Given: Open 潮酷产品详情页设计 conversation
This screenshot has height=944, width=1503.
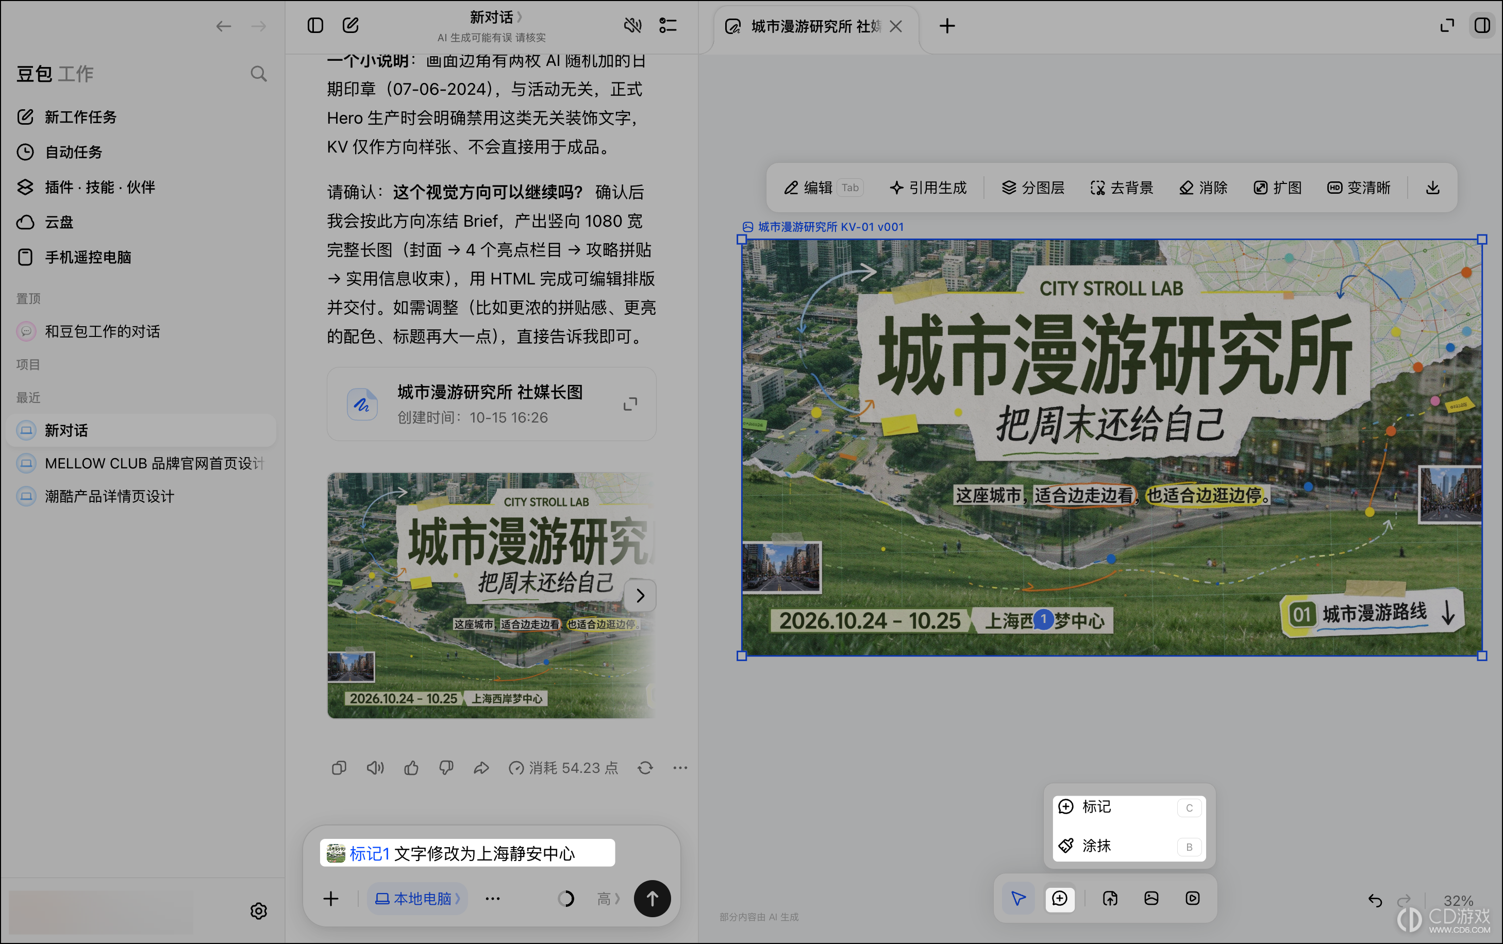Looking at the screenshot, I should click(142, 496).
